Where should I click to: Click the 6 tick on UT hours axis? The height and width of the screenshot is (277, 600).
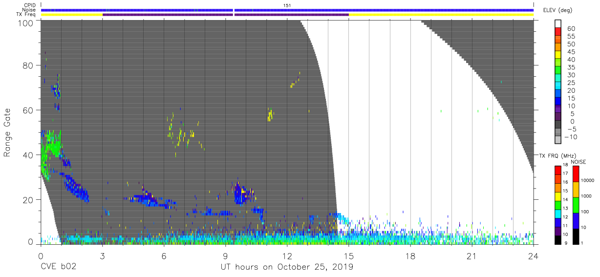164,256
